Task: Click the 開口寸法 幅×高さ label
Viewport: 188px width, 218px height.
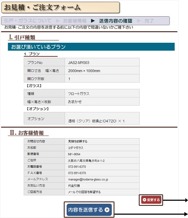Action: (43, 70)
